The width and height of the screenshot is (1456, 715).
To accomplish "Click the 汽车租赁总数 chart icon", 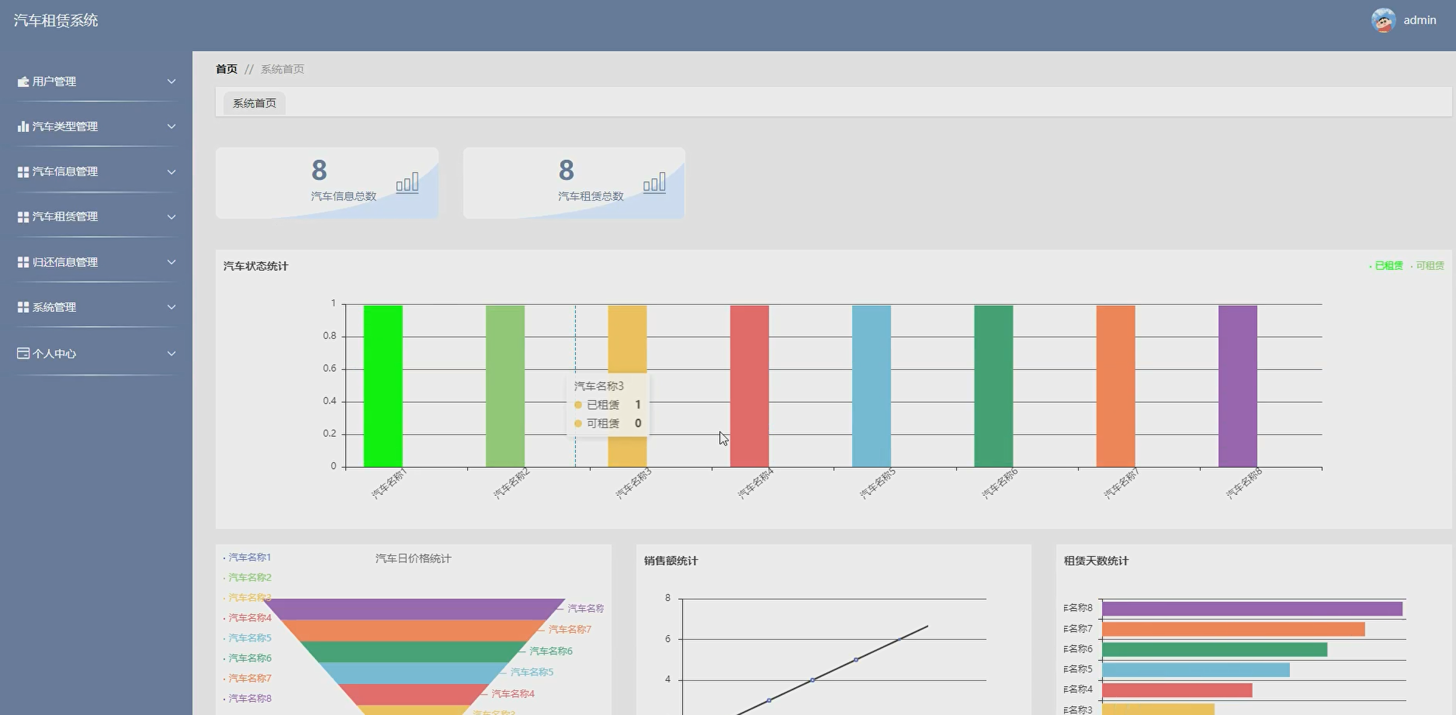I will tap(655, 183).
